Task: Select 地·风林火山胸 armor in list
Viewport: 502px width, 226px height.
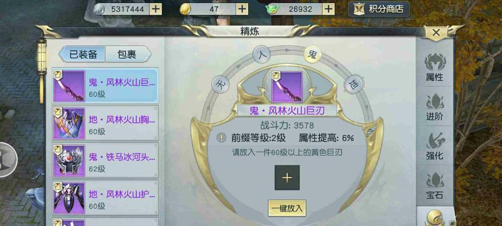Action: point(106,123)
